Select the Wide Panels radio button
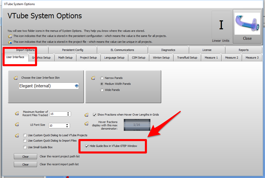265x178 pixels. pos(102,90)
